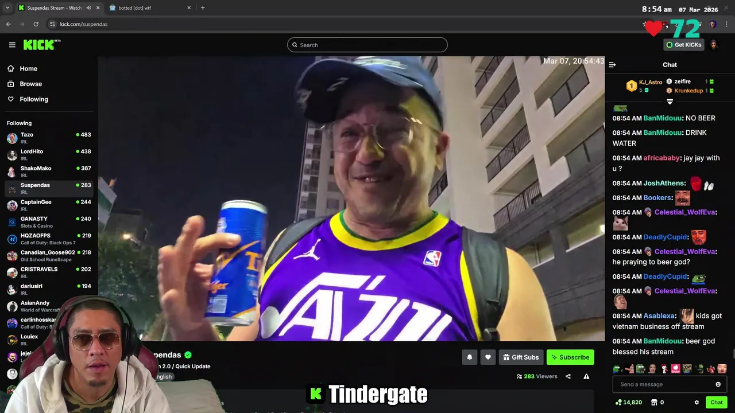The image size is (735, 413).
Task: Click Bookers username in chat
Action: click(x=657, y=197)
